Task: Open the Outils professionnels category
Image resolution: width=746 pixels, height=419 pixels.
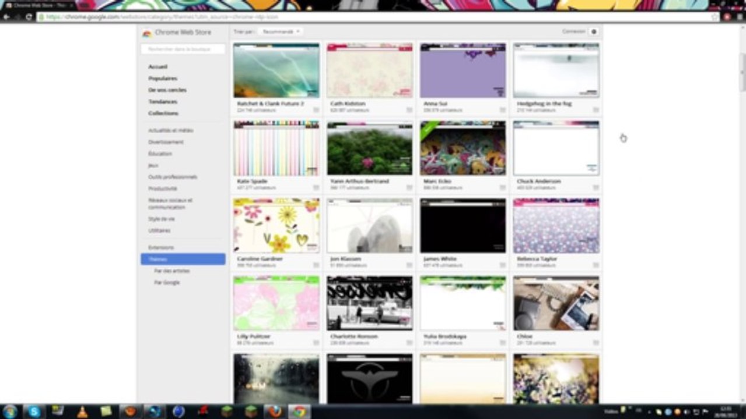Action: pyautogui.click(x=173, y=177)
